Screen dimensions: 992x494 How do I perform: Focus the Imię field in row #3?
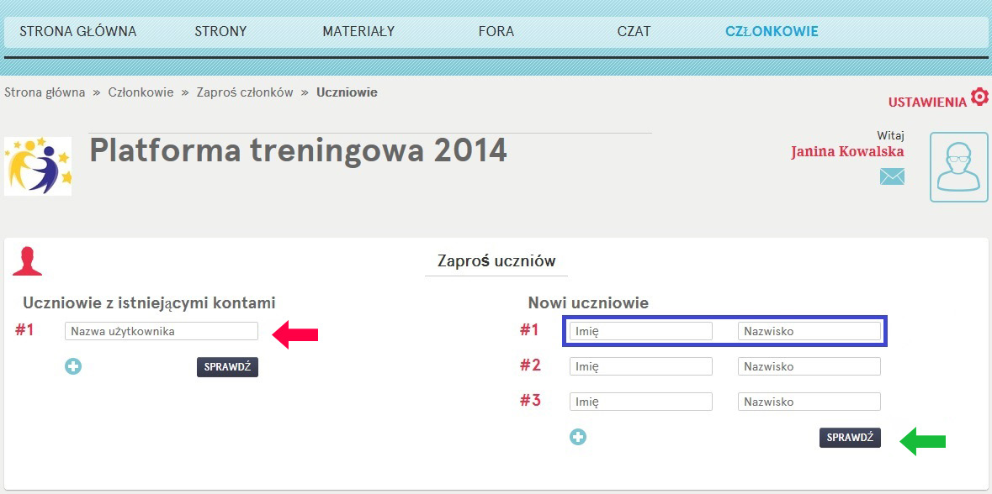click(x=641, y=402)
